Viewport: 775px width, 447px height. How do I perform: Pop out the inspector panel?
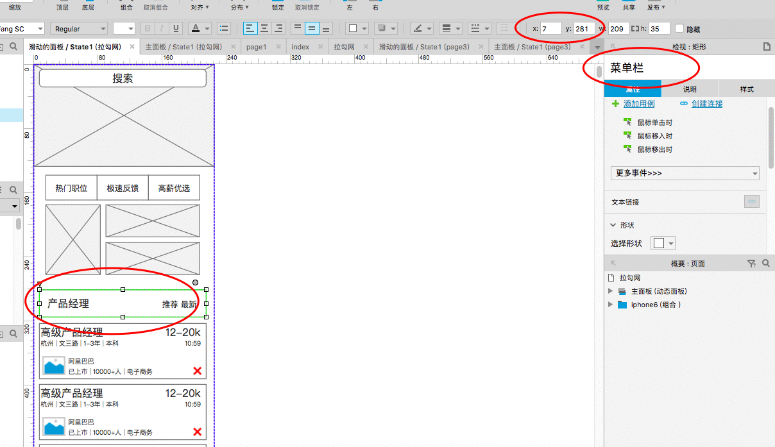point(613,47)
